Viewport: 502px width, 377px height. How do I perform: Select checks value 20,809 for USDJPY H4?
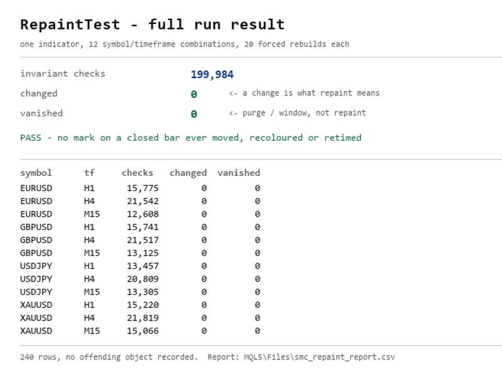click(143, 279)
